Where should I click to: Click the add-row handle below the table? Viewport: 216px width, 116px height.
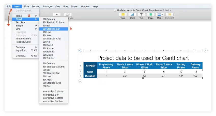click(80, 81)
